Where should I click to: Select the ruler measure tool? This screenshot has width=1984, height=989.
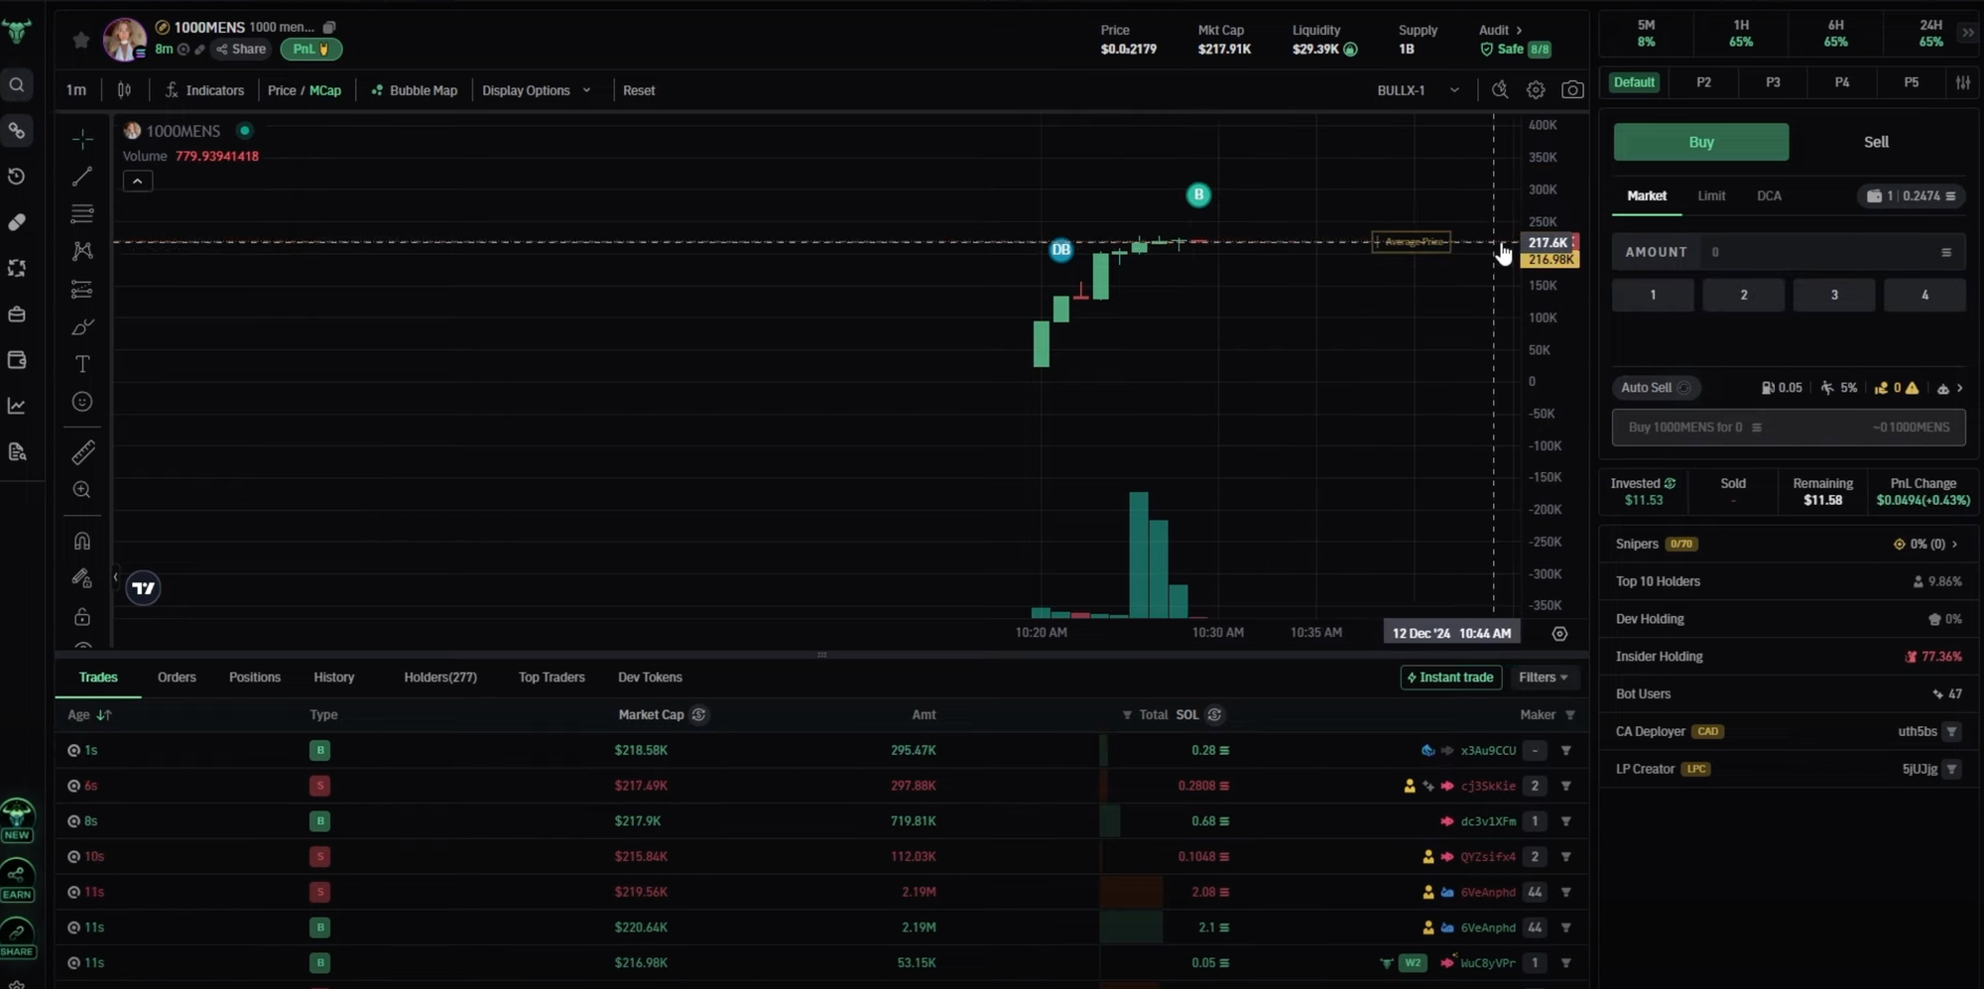click(x=82, y=451)
